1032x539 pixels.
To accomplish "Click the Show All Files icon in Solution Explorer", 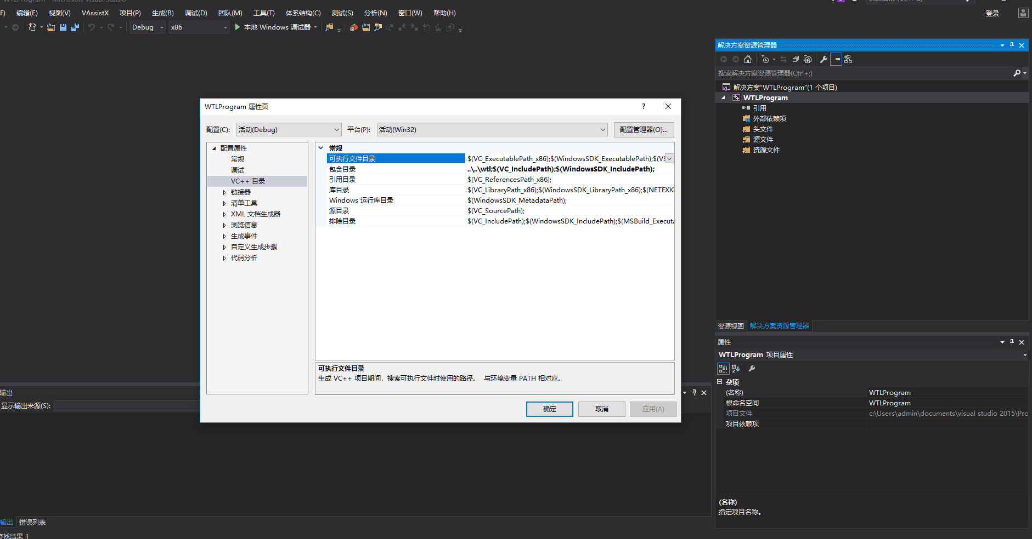I will 808,59.
